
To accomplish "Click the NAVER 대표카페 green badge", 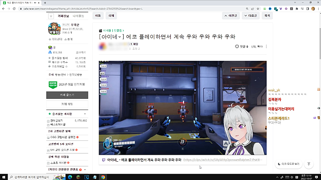I will 53,84.
